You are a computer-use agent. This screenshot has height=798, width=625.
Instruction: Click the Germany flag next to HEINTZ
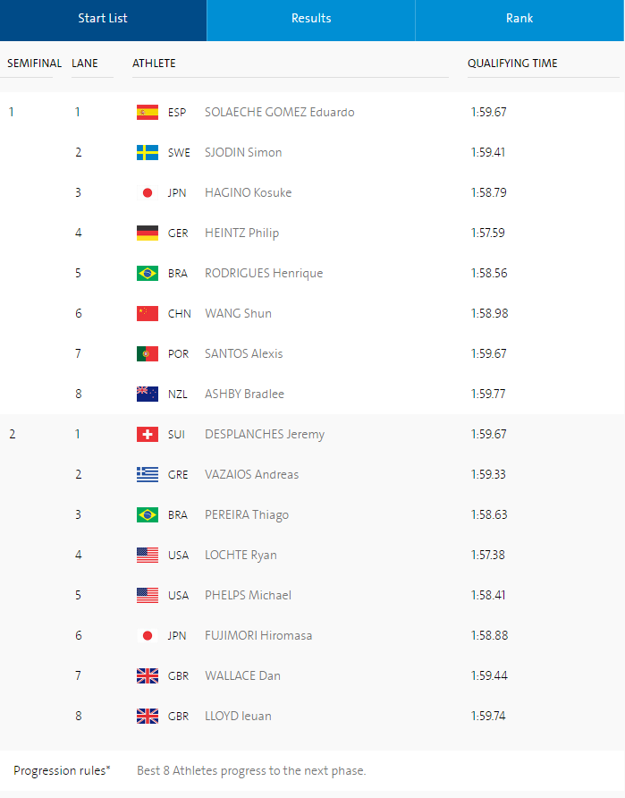148,233
